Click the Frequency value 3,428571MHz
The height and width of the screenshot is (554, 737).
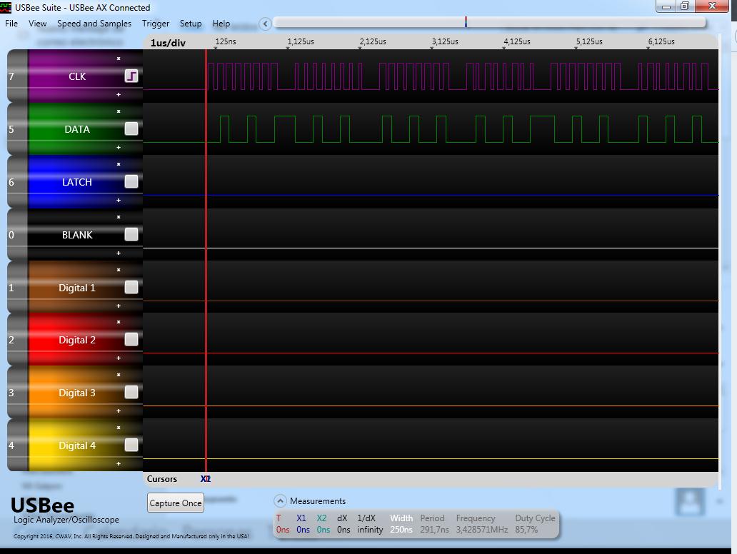482,530
